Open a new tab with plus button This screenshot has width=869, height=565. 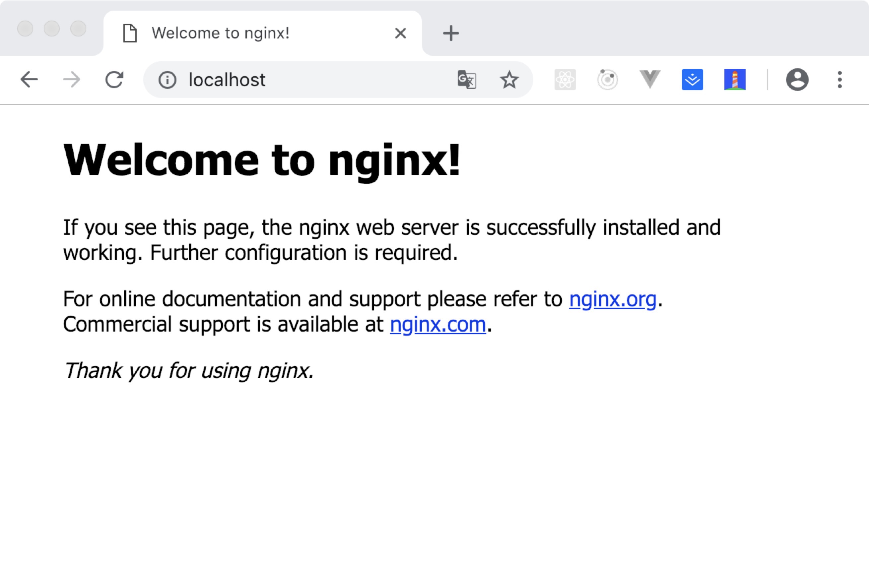click(450, 33)
